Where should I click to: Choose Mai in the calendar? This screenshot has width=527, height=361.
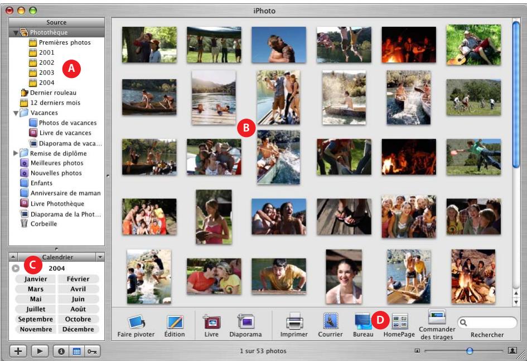point(36,299)
